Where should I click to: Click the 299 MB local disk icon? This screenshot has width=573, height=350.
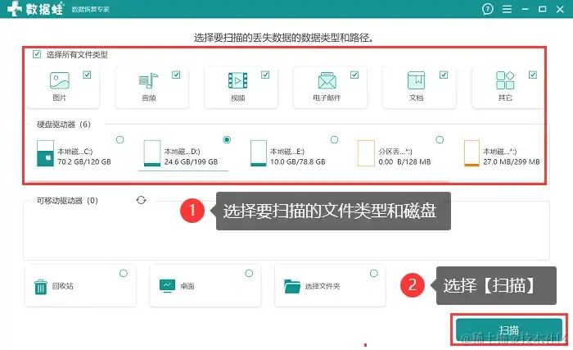471,153
